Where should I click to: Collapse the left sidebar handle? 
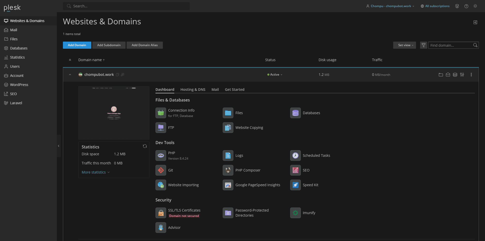coord(59,146)
